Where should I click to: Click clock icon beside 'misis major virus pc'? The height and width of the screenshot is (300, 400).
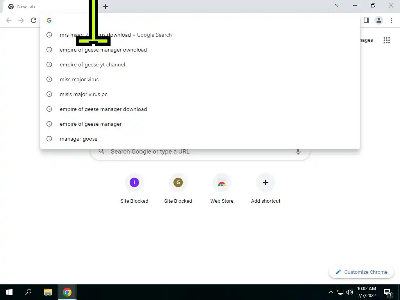(x=49, y=94)
